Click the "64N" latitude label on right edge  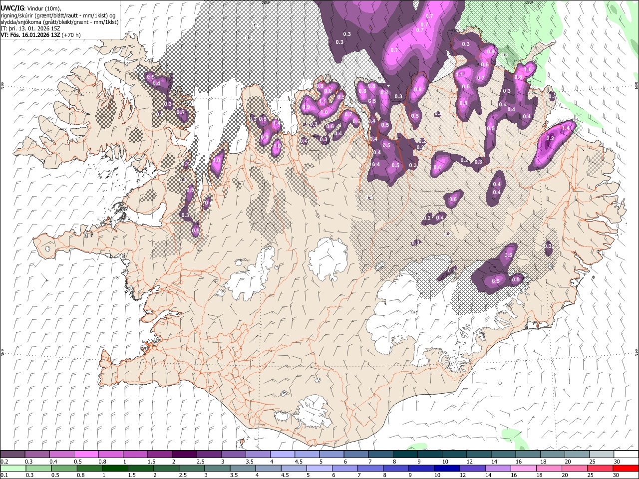tap(637, 352)
